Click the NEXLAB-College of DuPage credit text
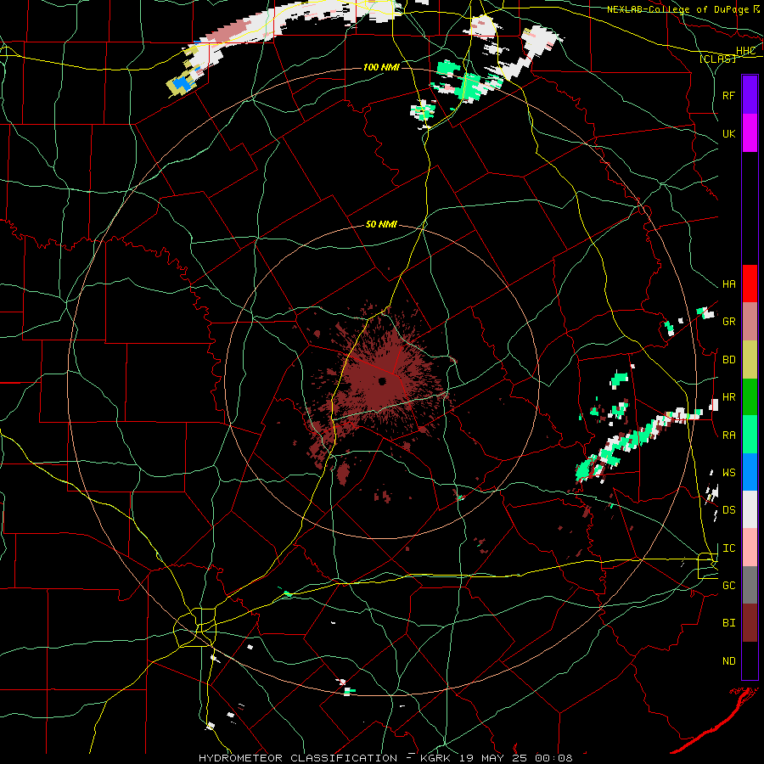The image size is (764, 764). click(677, 9)
